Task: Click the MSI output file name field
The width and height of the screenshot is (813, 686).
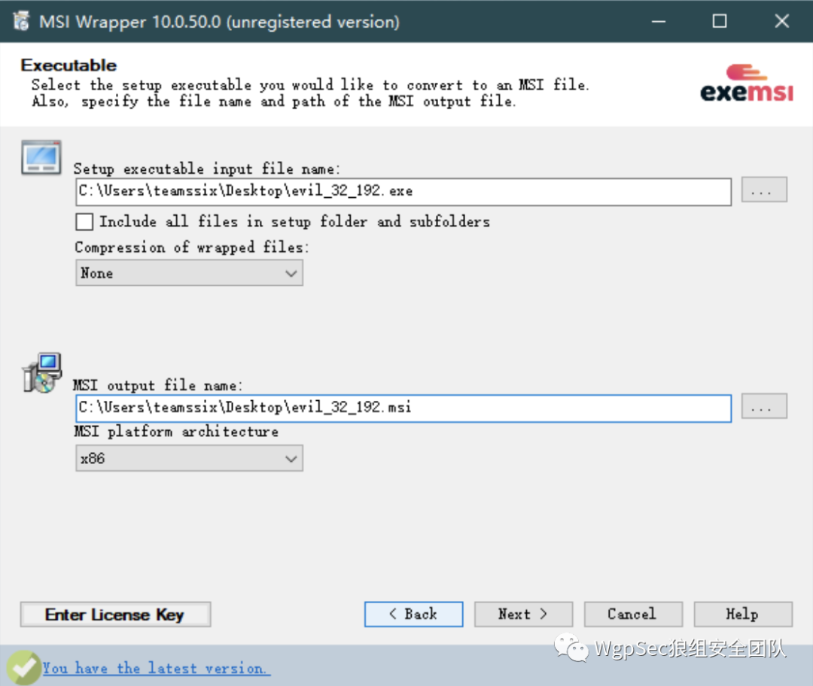Action: tap(403, 408)
